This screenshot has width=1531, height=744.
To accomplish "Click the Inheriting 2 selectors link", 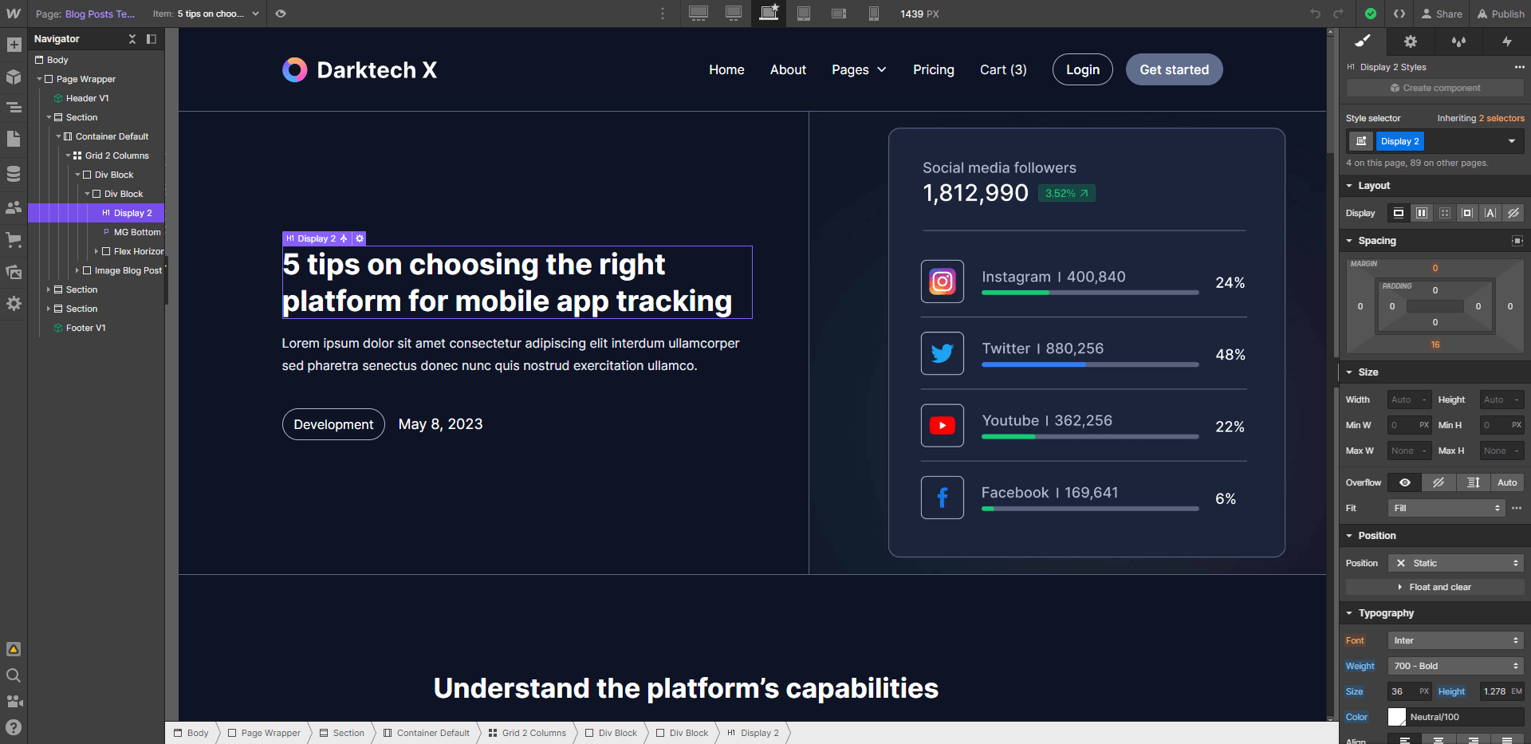I will [x=1480, y=118].
